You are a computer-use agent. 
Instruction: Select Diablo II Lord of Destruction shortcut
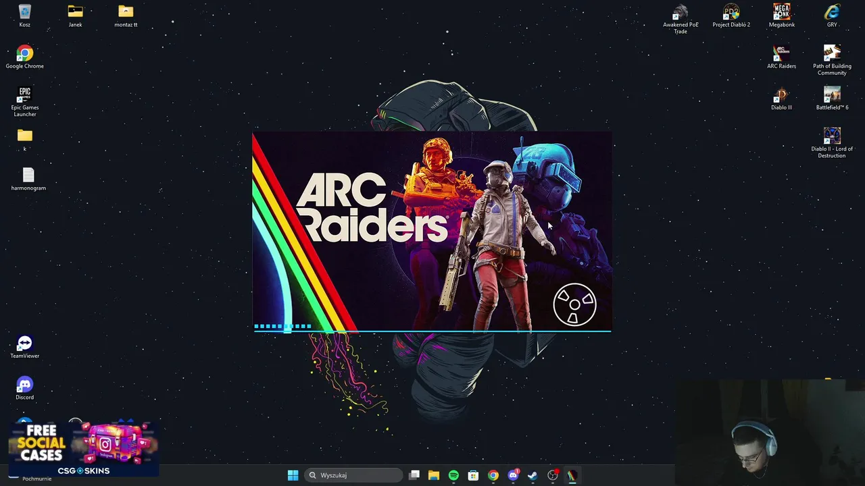832,142
